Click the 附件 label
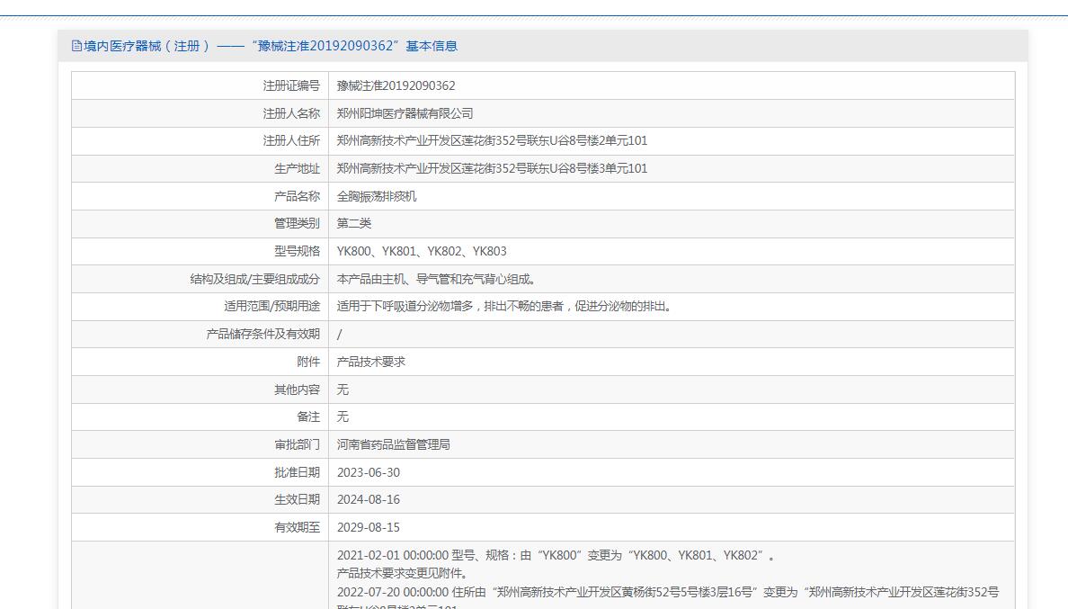Screen dimensions: 1068x609 pos(307,363)
